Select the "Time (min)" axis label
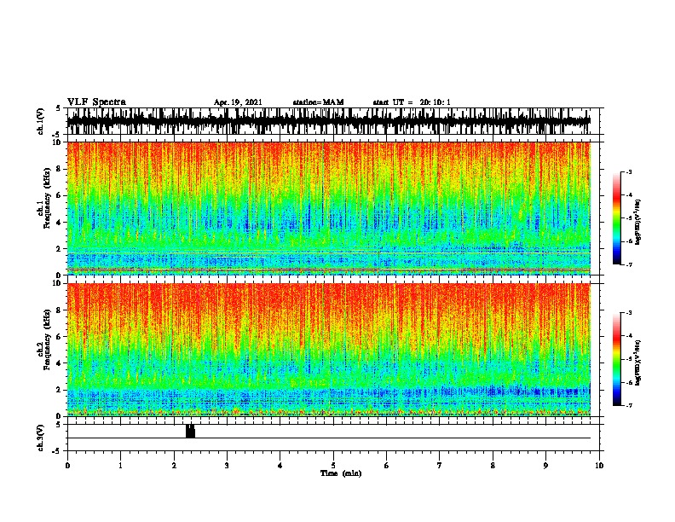Screen dimensions: 675x522 (x=341, y=473)
